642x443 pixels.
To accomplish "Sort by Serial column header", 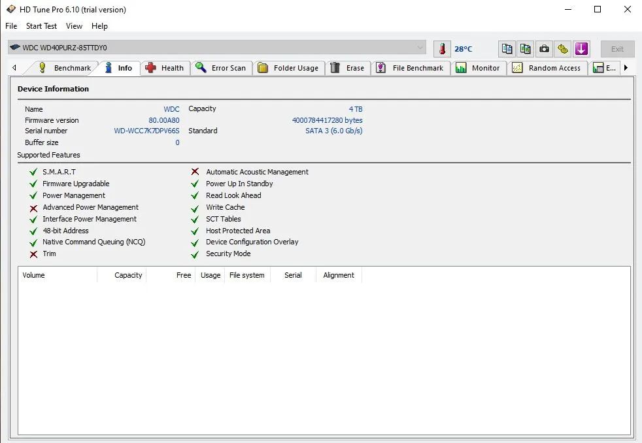I will tap(293, 275).
